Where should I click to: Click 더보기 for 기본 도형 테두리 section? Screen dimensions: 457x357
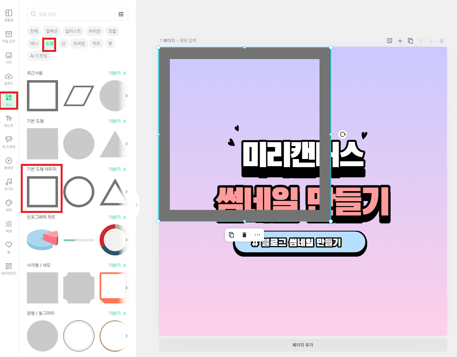click(117, 169)
